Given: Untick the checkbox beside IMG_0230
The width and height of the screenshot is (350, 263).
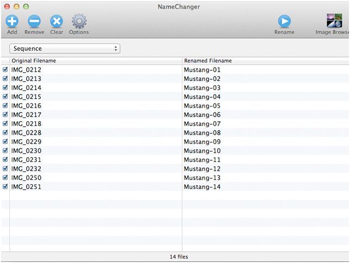Looking at the screenshot, I should [x=5, y=151].
